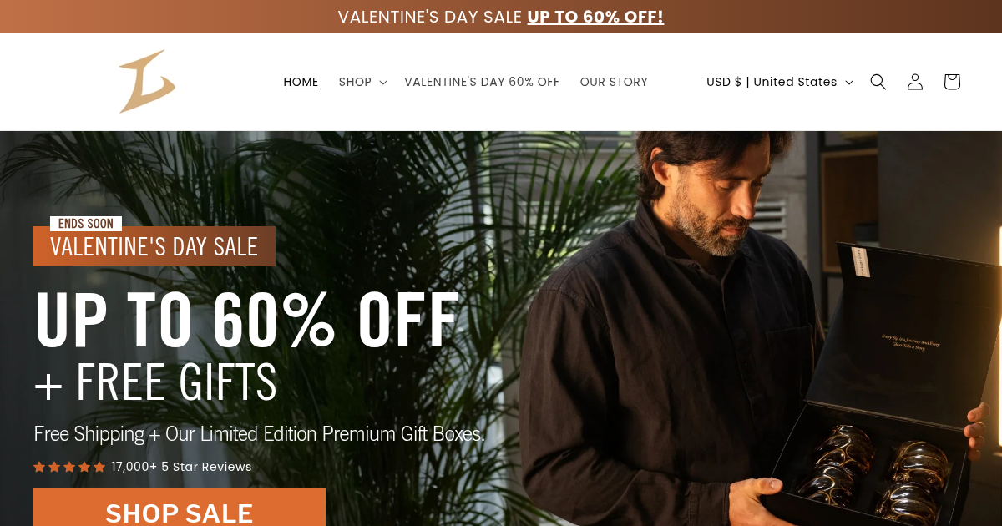This screenshot has height=526, width=1002.
Task: Follow the UP TO 60% OFF! banner link
Action: click(595, 17)
